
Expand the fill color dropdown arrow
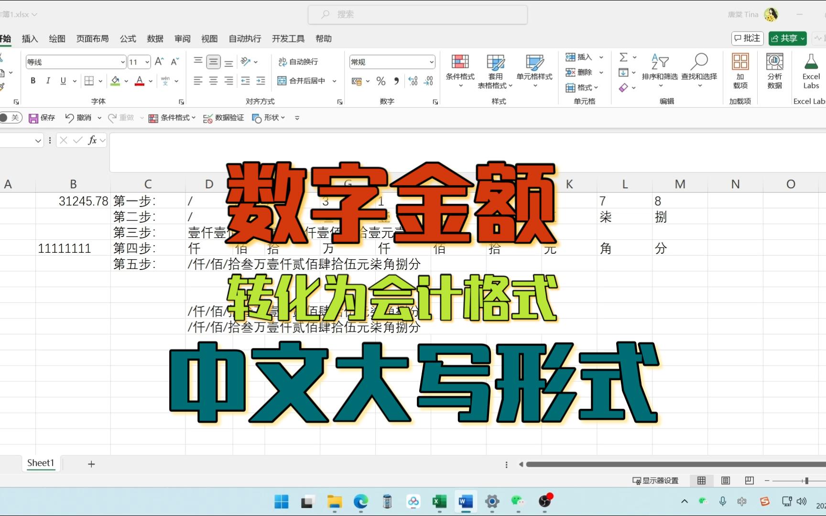pos(126,81)
